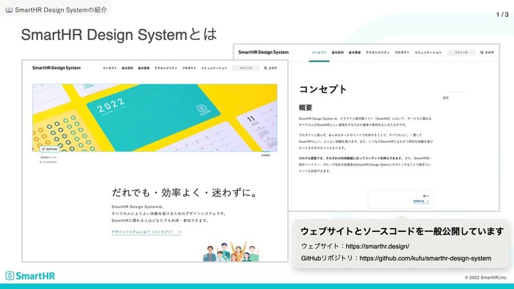514x289 pixels.
Task: Click the 1 / 3 page counter
Action: 502,14
